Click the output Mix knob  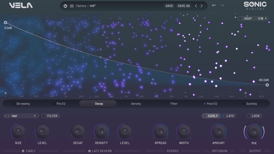click(254, 131)
